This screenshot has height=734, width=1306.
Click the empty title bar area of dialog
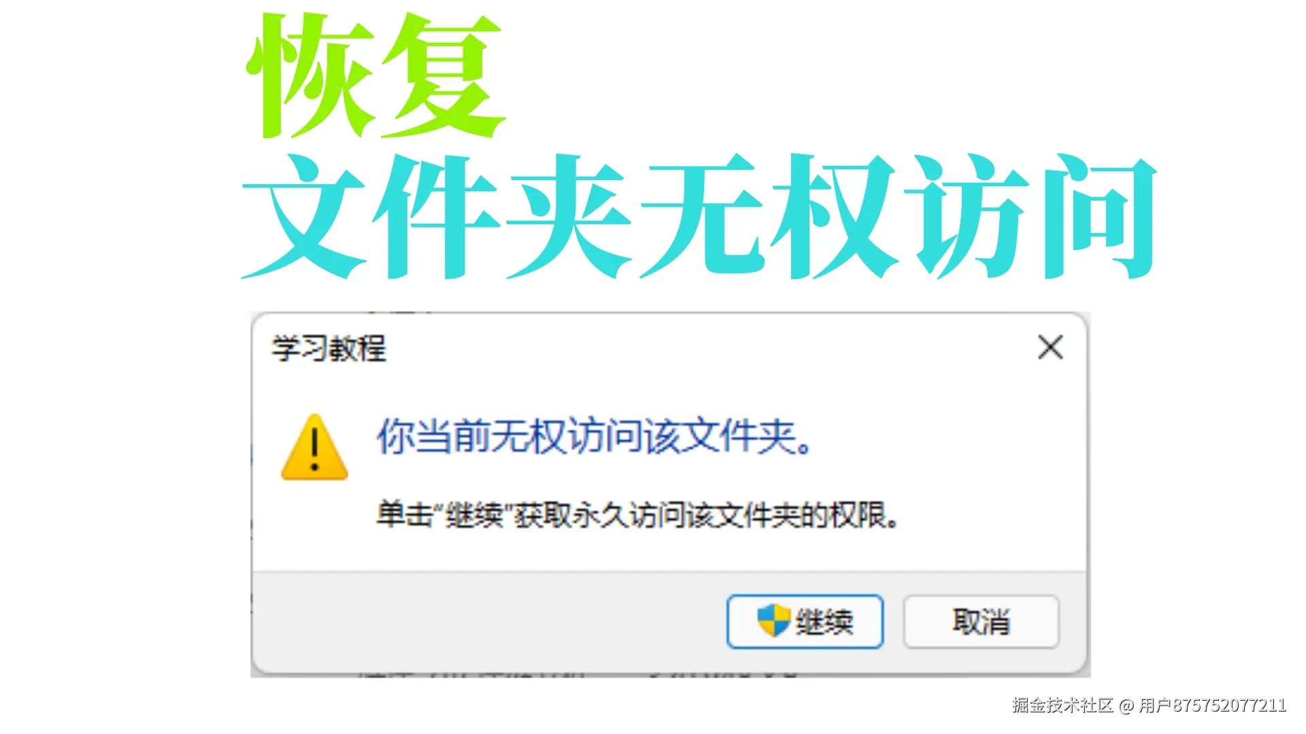(x=707, y=348)
